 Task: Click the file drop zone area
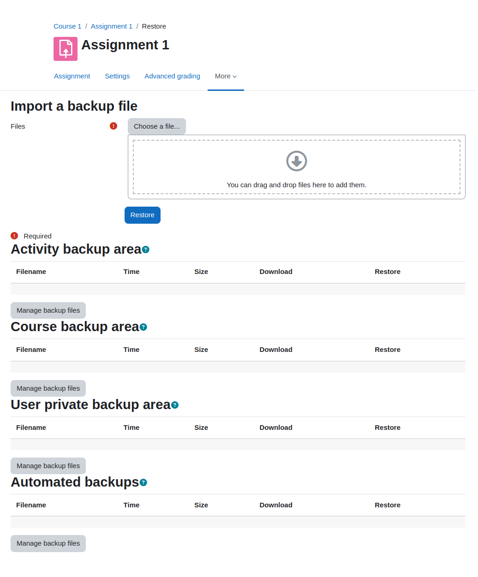297,167
